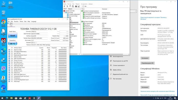Switch to the Обране tab in AIDA64
178x100 pixels.
[x=70, y=9]
